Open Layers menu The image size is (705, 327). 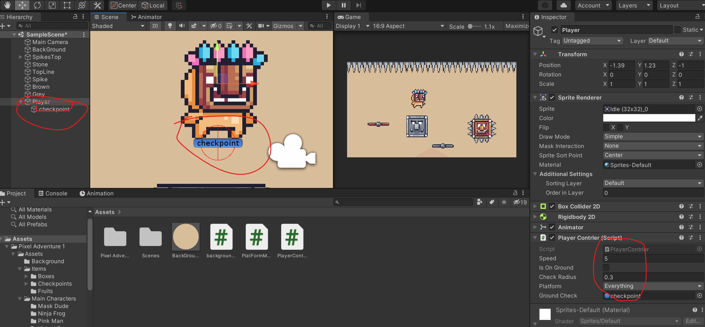[x=634, y=5]
